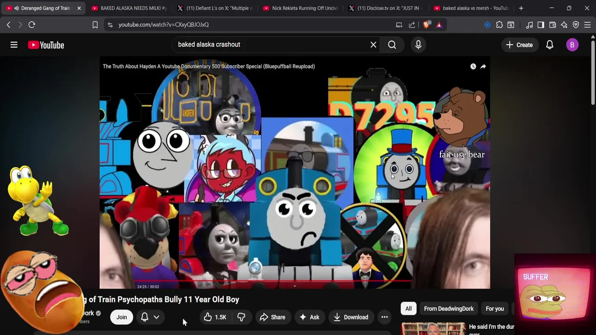
Task: Download the video
Action: point(351,317)
